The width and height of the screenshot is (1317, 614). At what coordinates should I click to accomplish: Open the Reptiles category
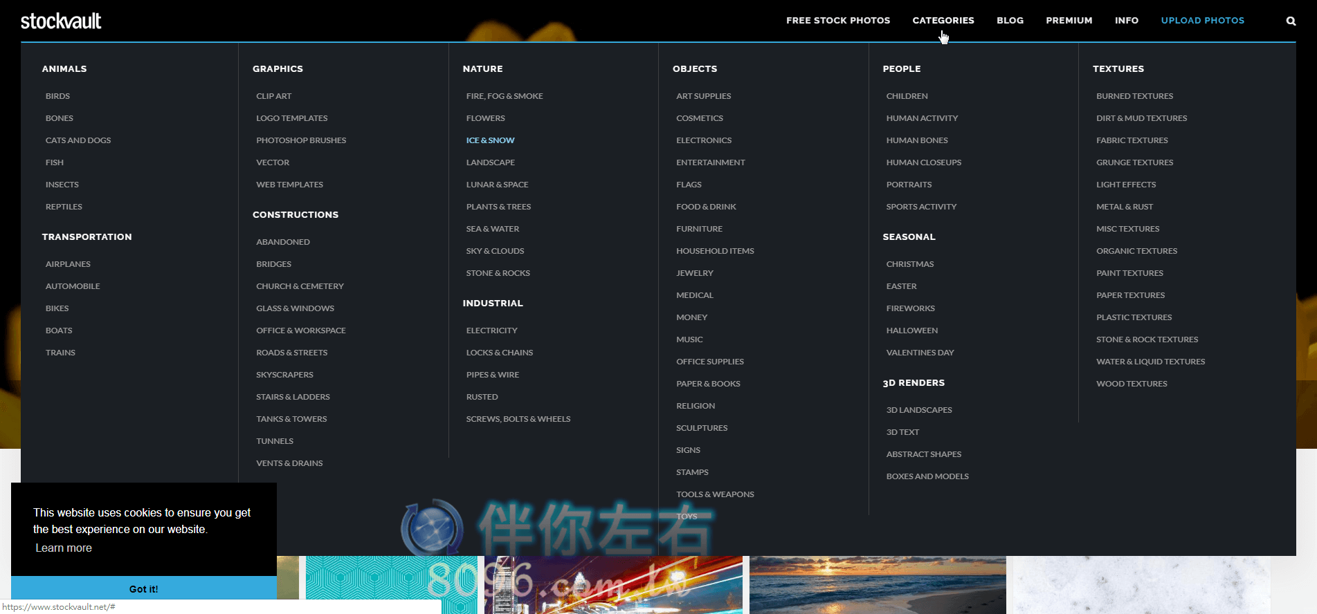point(64,207)
